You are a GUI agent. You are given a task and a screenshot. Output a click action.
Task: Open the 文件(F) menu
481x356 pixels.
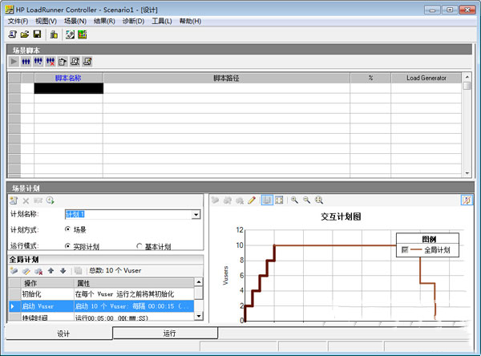pos(18,21)
